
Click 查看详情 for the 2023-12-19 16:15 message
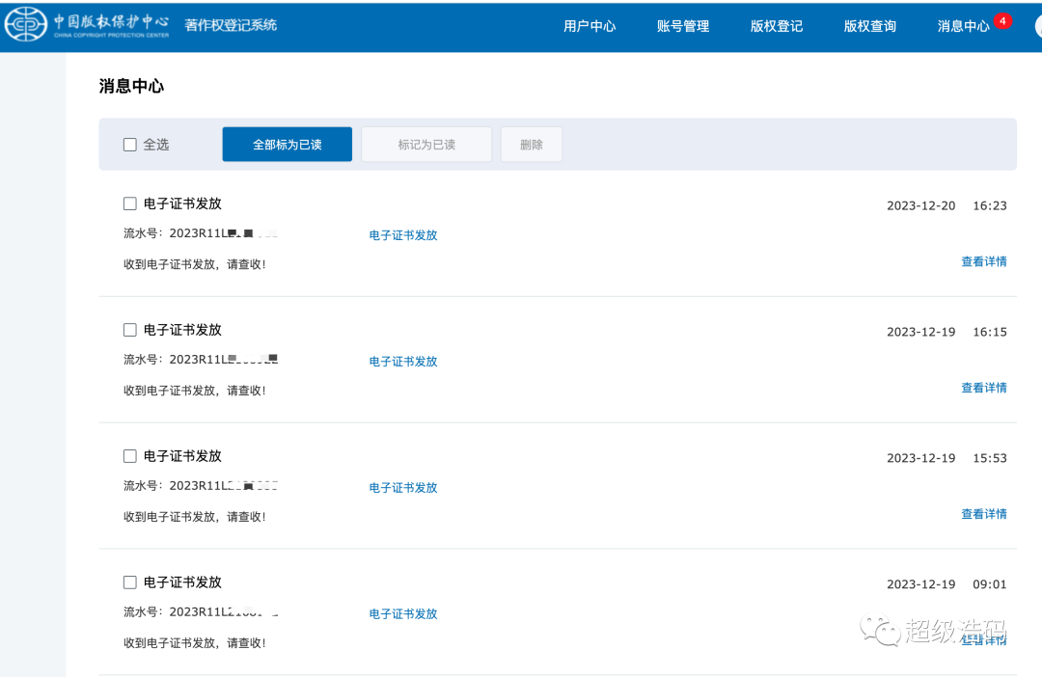click(984, 388)
